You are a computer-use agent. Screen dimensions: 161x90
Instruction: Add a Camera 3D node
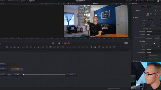point(107,47)
